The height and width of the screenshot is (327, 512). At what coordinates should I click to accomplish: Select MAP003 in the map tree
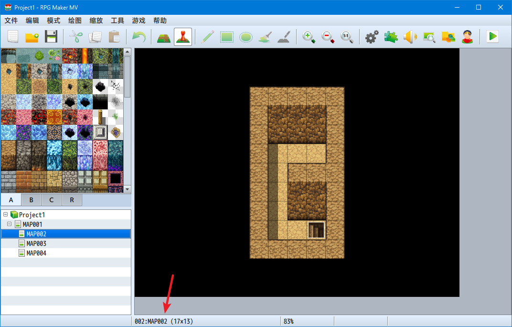pos(36,243)
